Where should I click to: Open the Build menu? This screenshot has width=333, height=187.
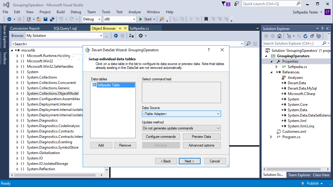pos(60,12)
